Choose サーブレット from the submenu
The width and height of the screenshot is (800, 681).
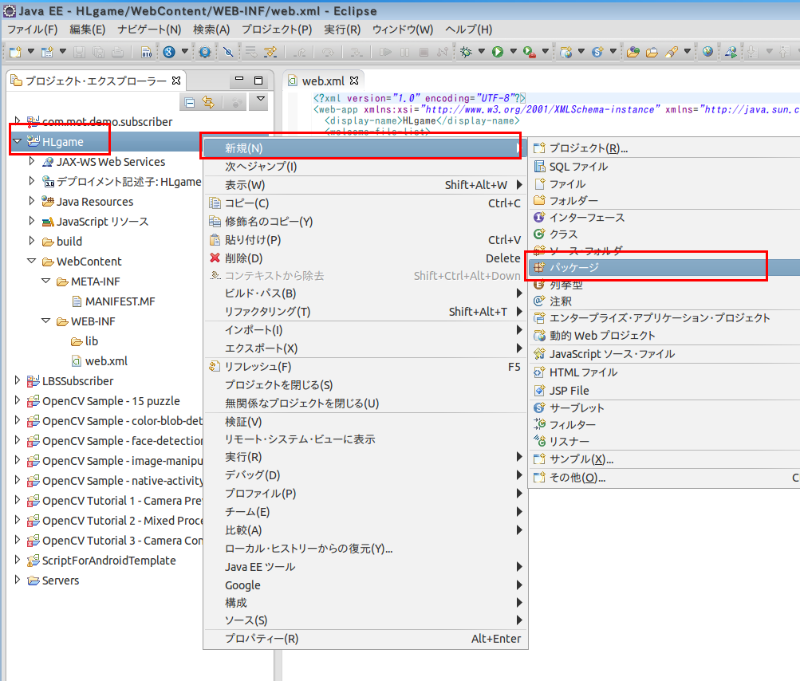click(664, 407)
